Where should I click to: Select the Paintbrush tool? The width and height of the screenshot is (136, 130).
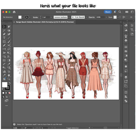pyautogui.click(x=9, y=42)
